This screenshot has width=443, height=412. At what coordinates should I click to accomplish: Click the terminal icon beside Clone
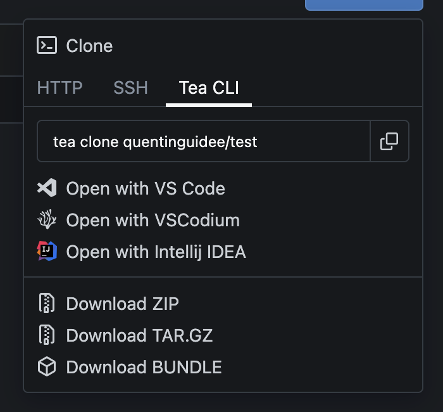tap(47, 45)
